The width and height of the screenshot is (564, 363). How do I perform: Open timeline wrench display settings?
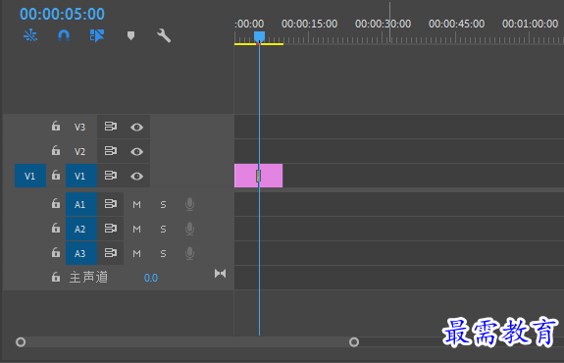[164, 35]
